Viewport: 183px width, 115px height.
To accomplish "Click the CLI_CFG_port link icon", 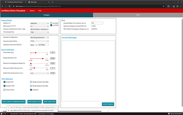I will coord(11,108).
